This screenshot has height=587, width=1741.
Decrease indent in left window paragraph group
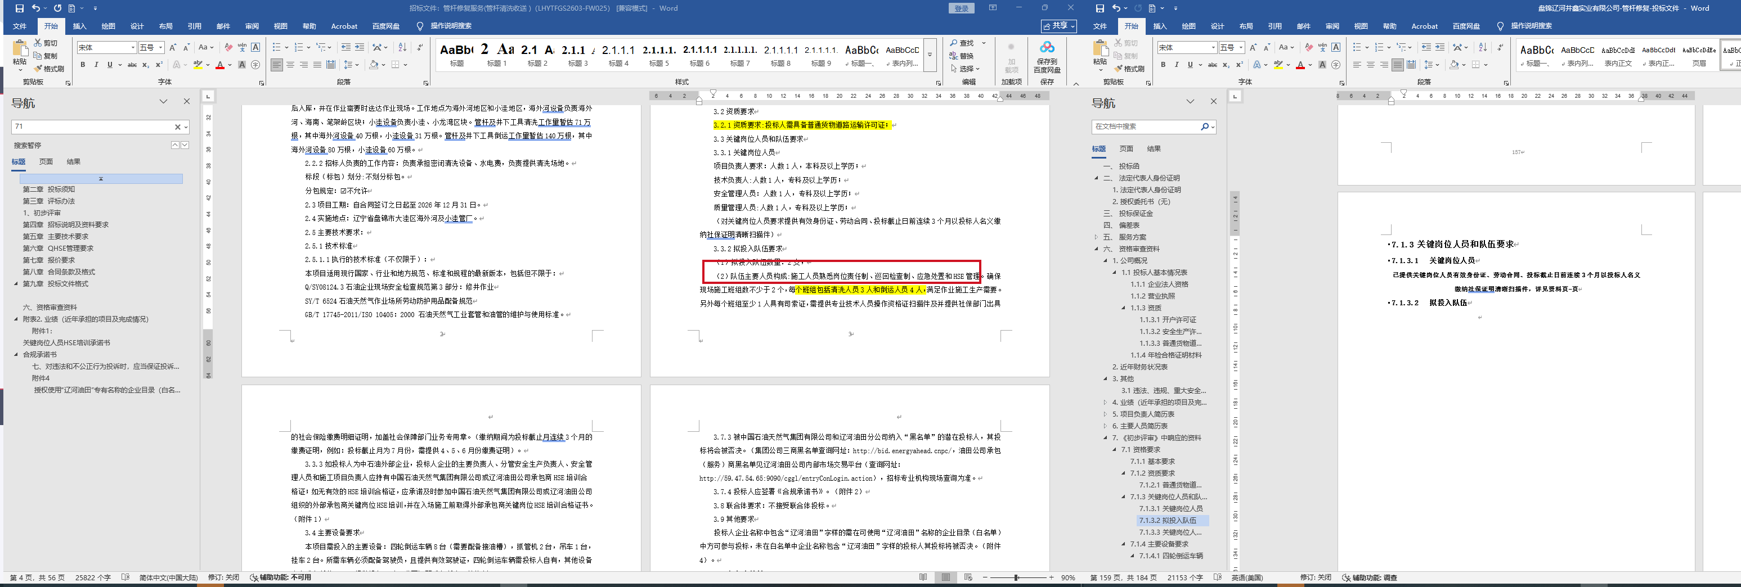click(x=346, y=47)
